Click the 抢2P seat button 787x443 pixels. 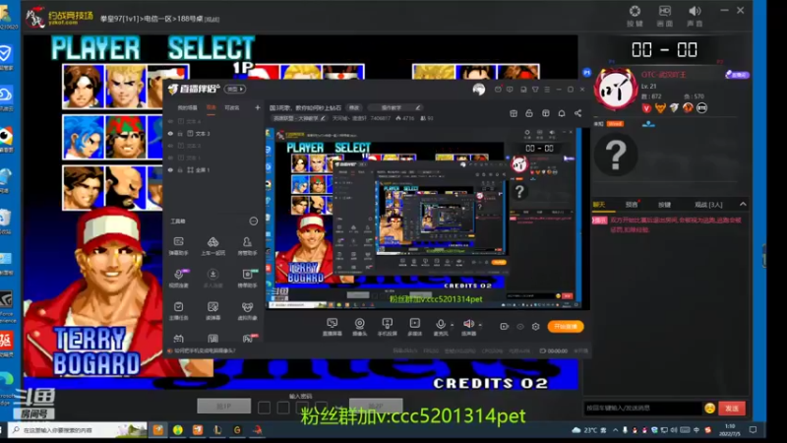click(x=376, y=406)
